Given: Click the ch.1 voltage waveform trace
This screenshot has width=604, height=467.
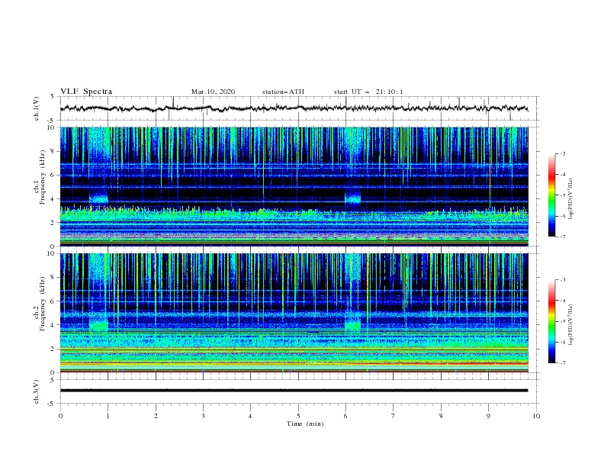Looking at the screenshot, I should [294, 108].
